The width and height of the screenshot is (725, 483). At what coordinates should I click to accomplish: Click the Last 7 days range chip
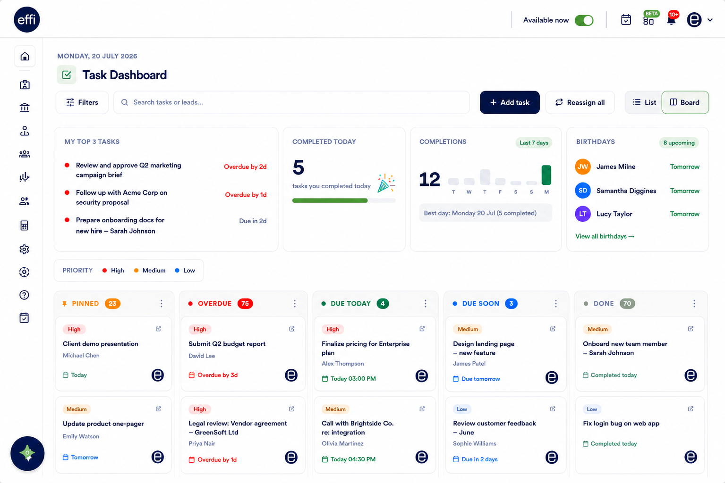[534, 142]
